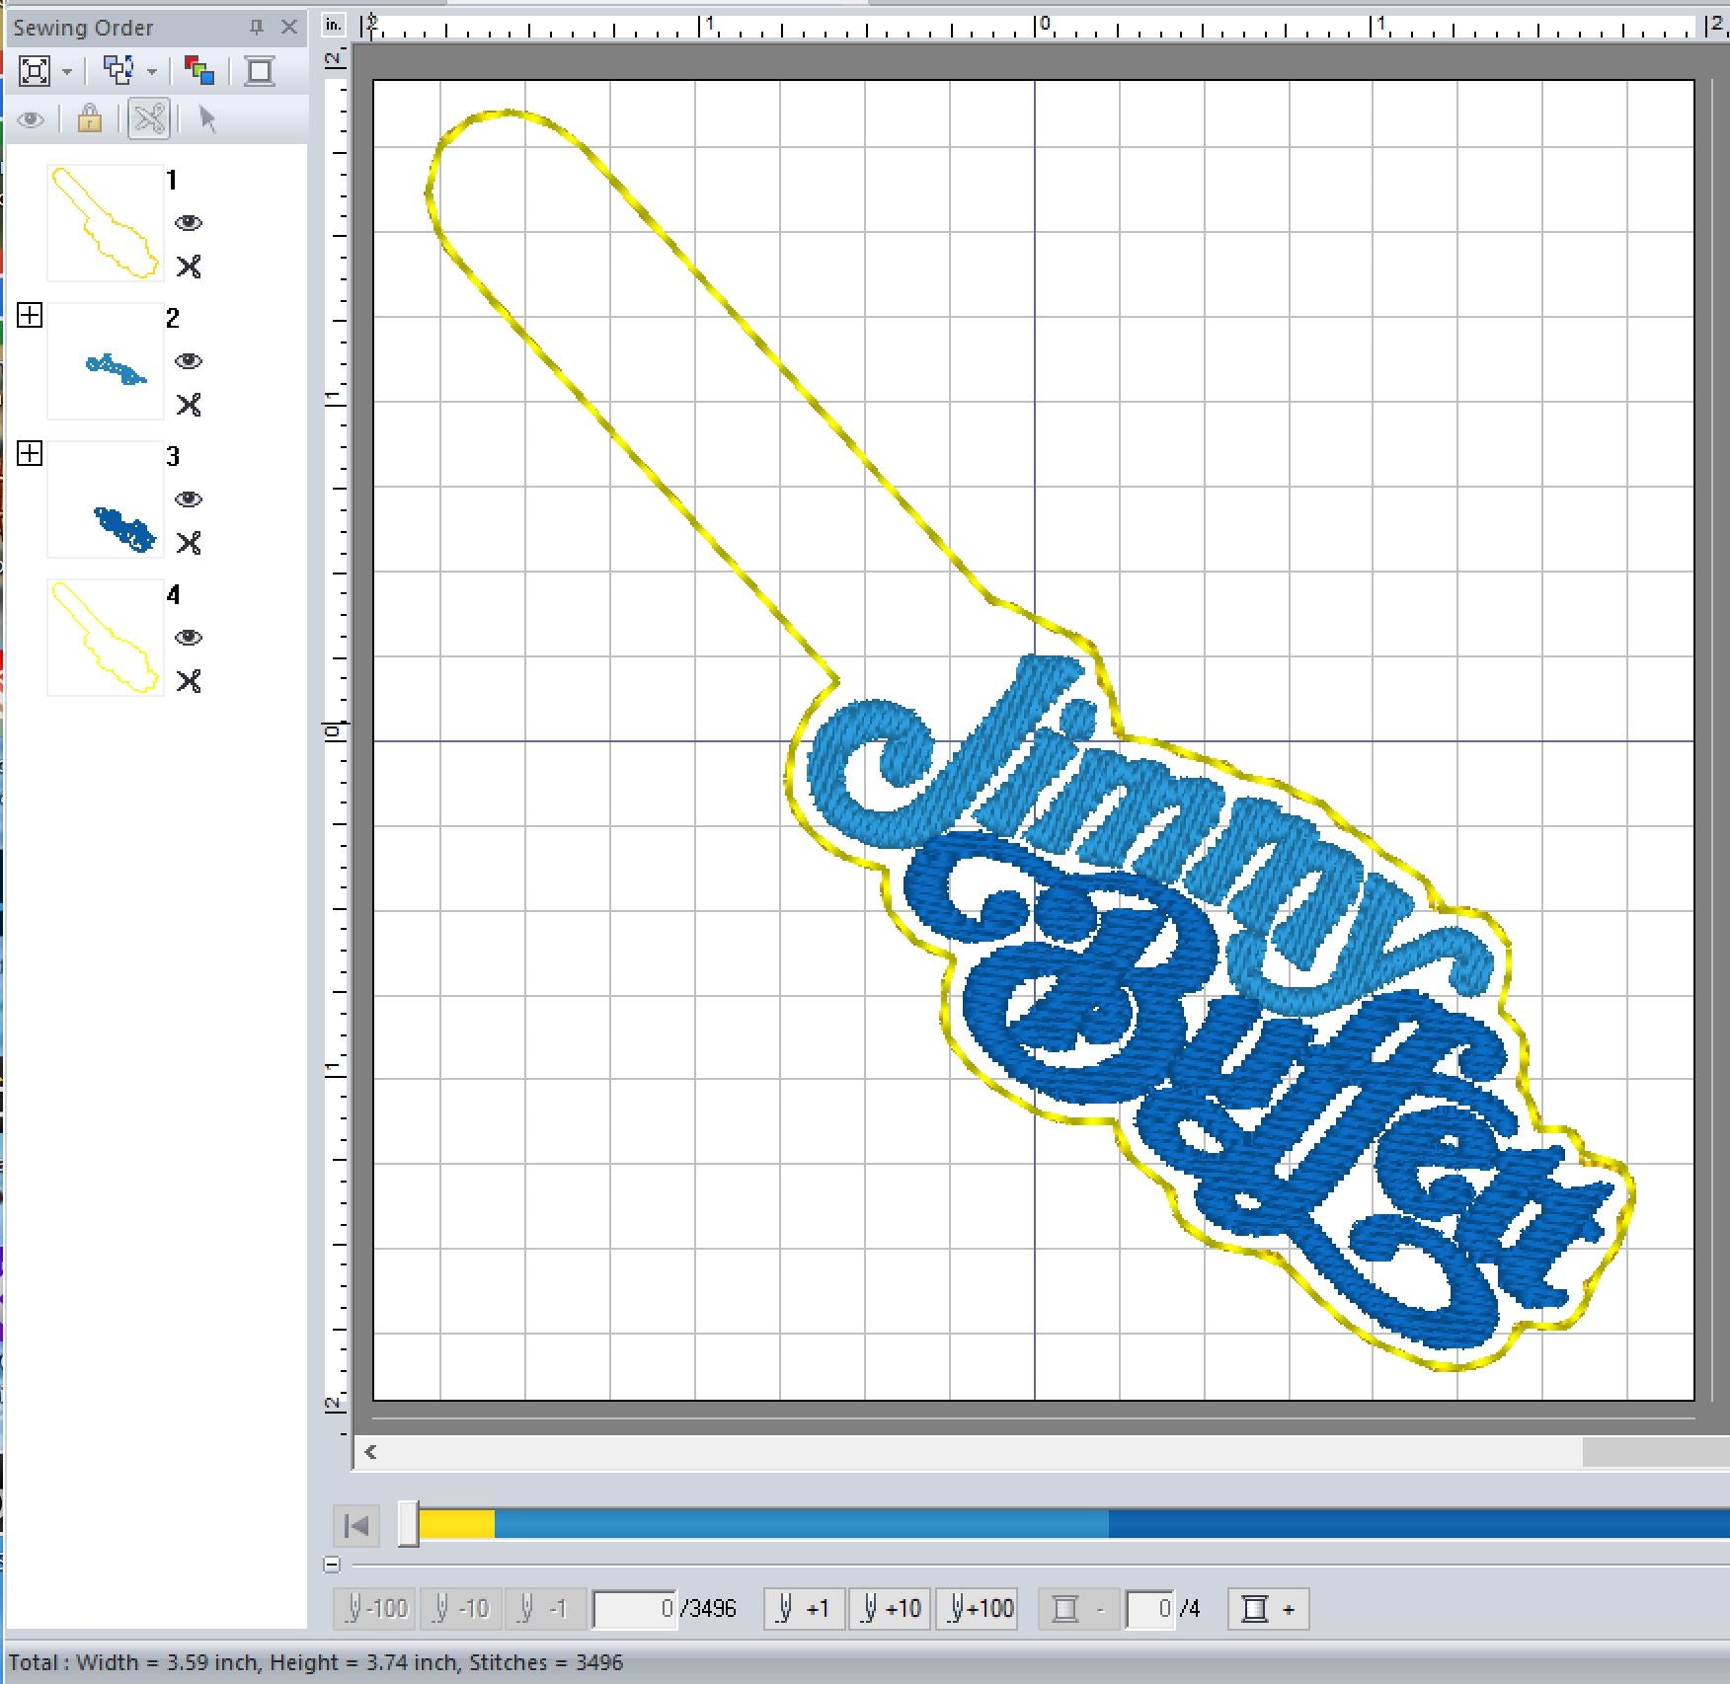Advance one stitch with +1 button
This screenshot has height=1684, width=1730.
[x=804, y=1609]
